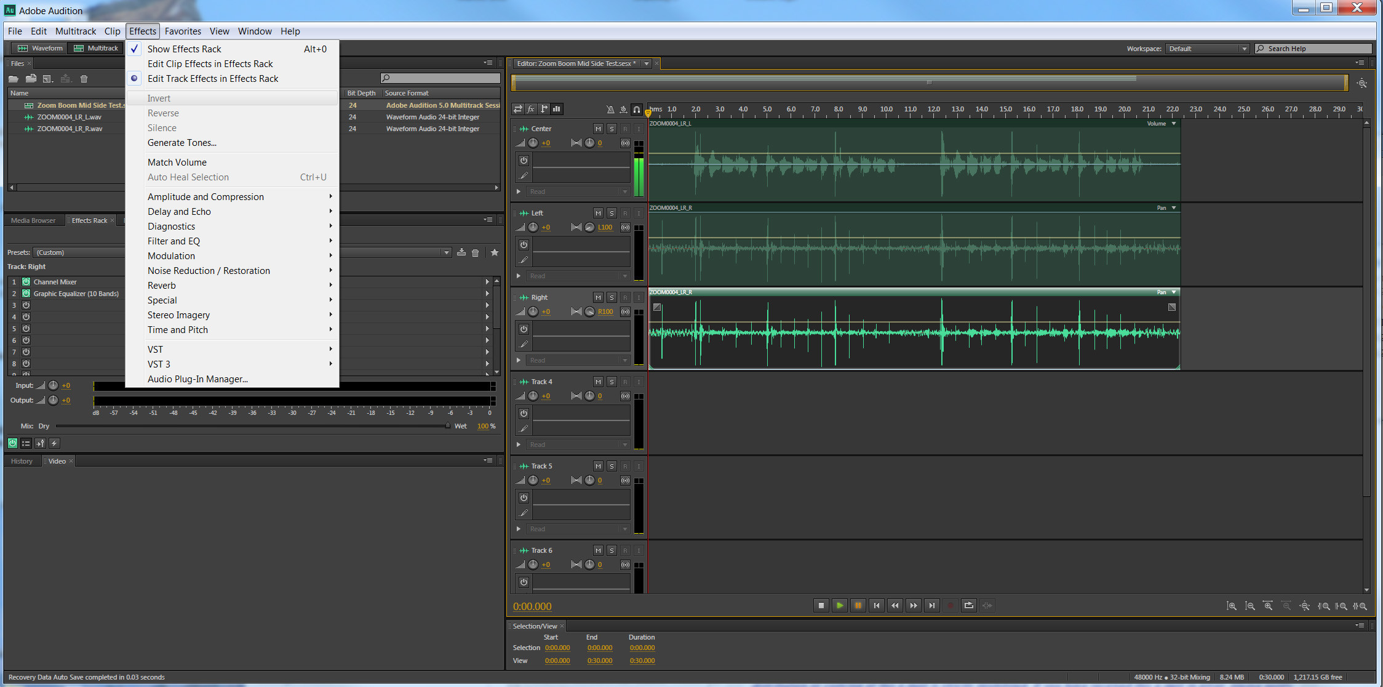Click the delete preset trash icon
1383x687 pixels.
(475, 252)
